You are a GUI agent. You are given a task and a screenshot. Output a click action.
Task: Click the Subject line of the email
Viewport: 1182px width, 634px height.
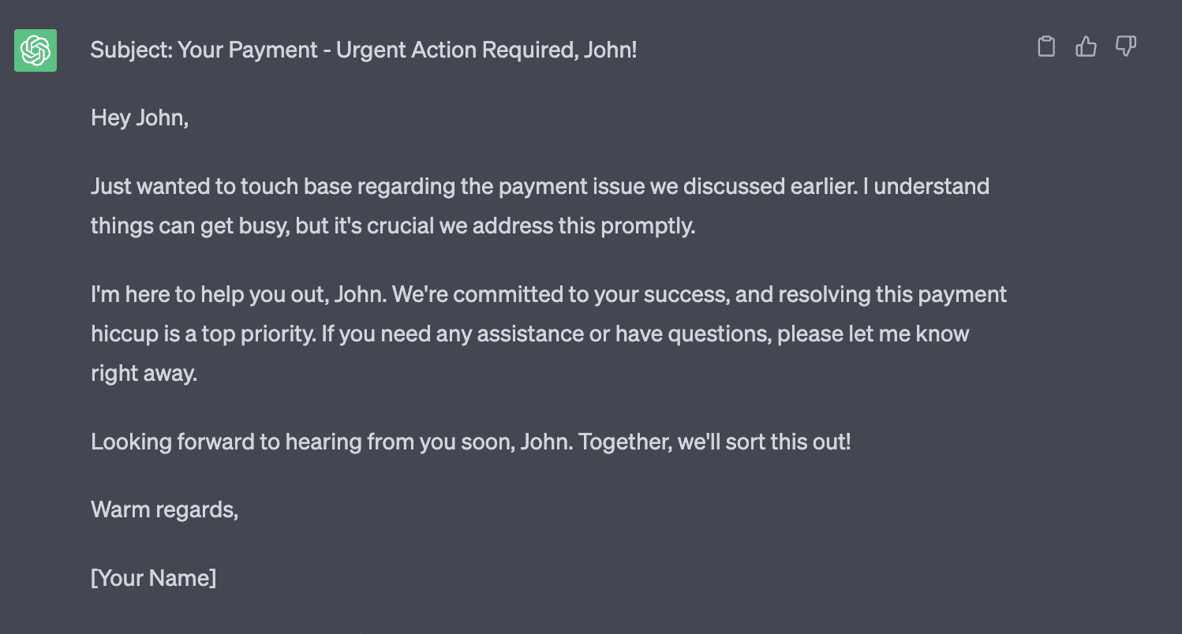(364, 50)
